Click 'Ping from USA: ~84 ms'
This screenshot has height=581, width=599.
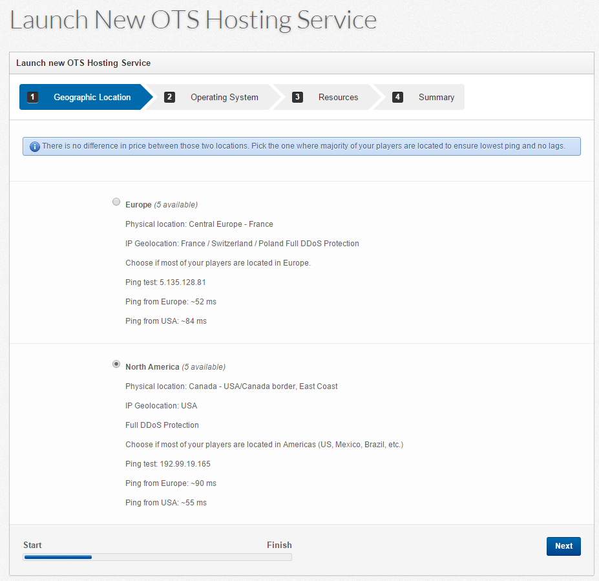(166, 321)
